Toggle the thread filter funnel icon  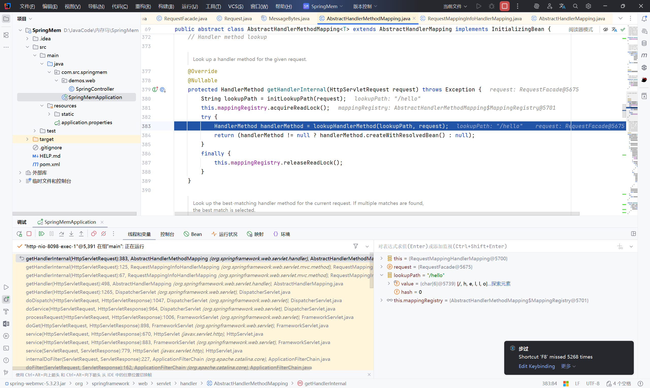coord(355,246)
